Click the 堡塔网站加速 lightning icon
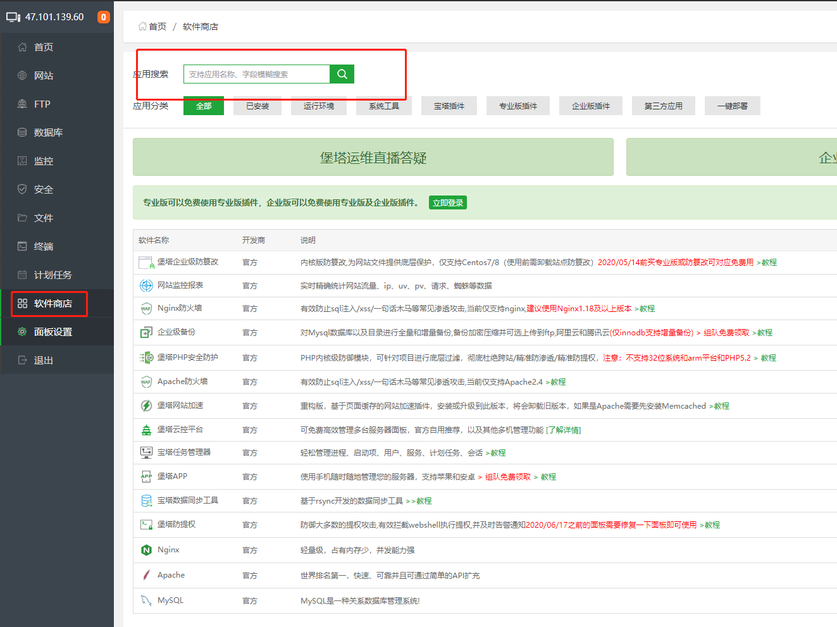Screen dimensions: 837x627 point(146,406)
